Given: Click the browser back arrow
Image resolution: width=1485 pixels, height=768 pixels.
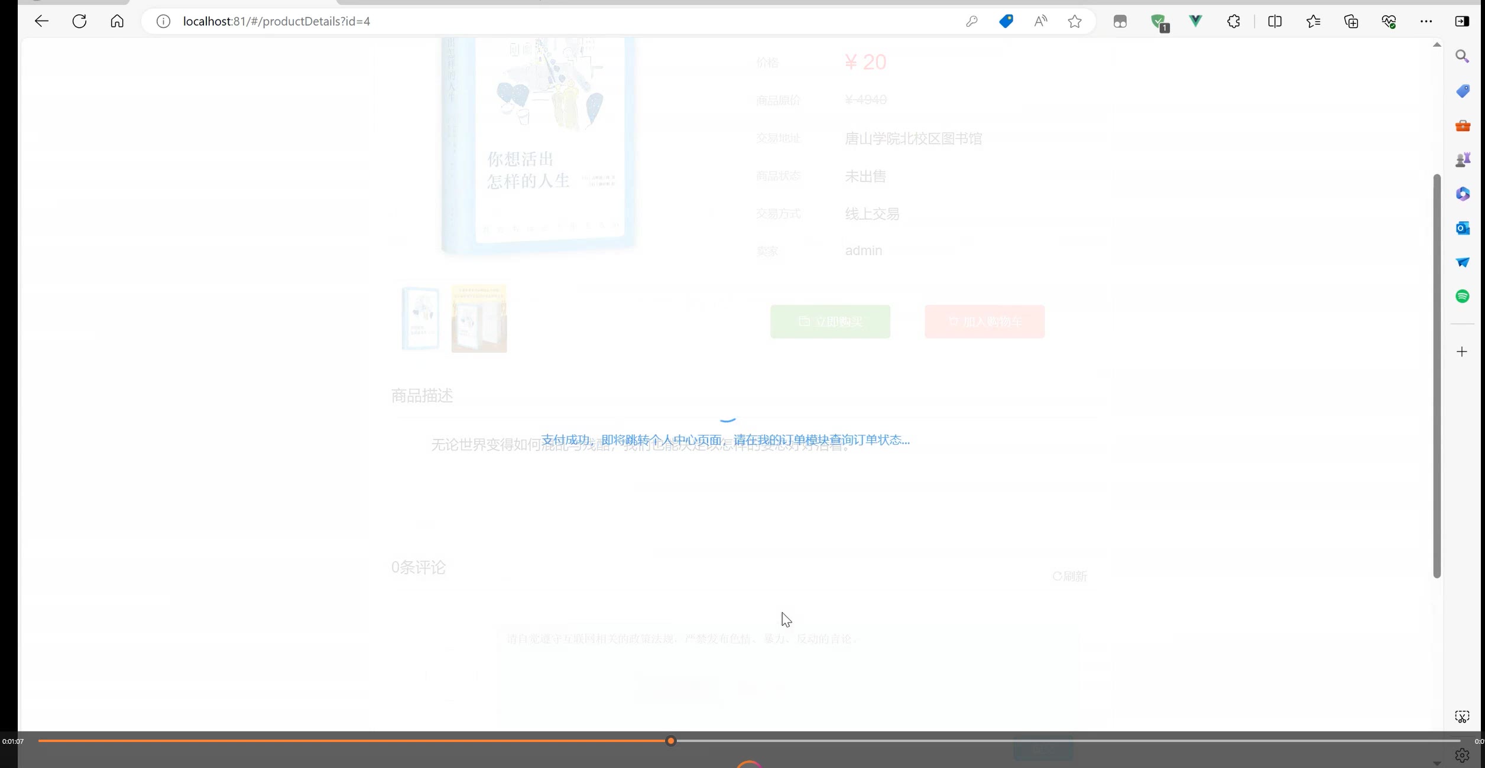Looking at the screenshot, I should 41,21.
